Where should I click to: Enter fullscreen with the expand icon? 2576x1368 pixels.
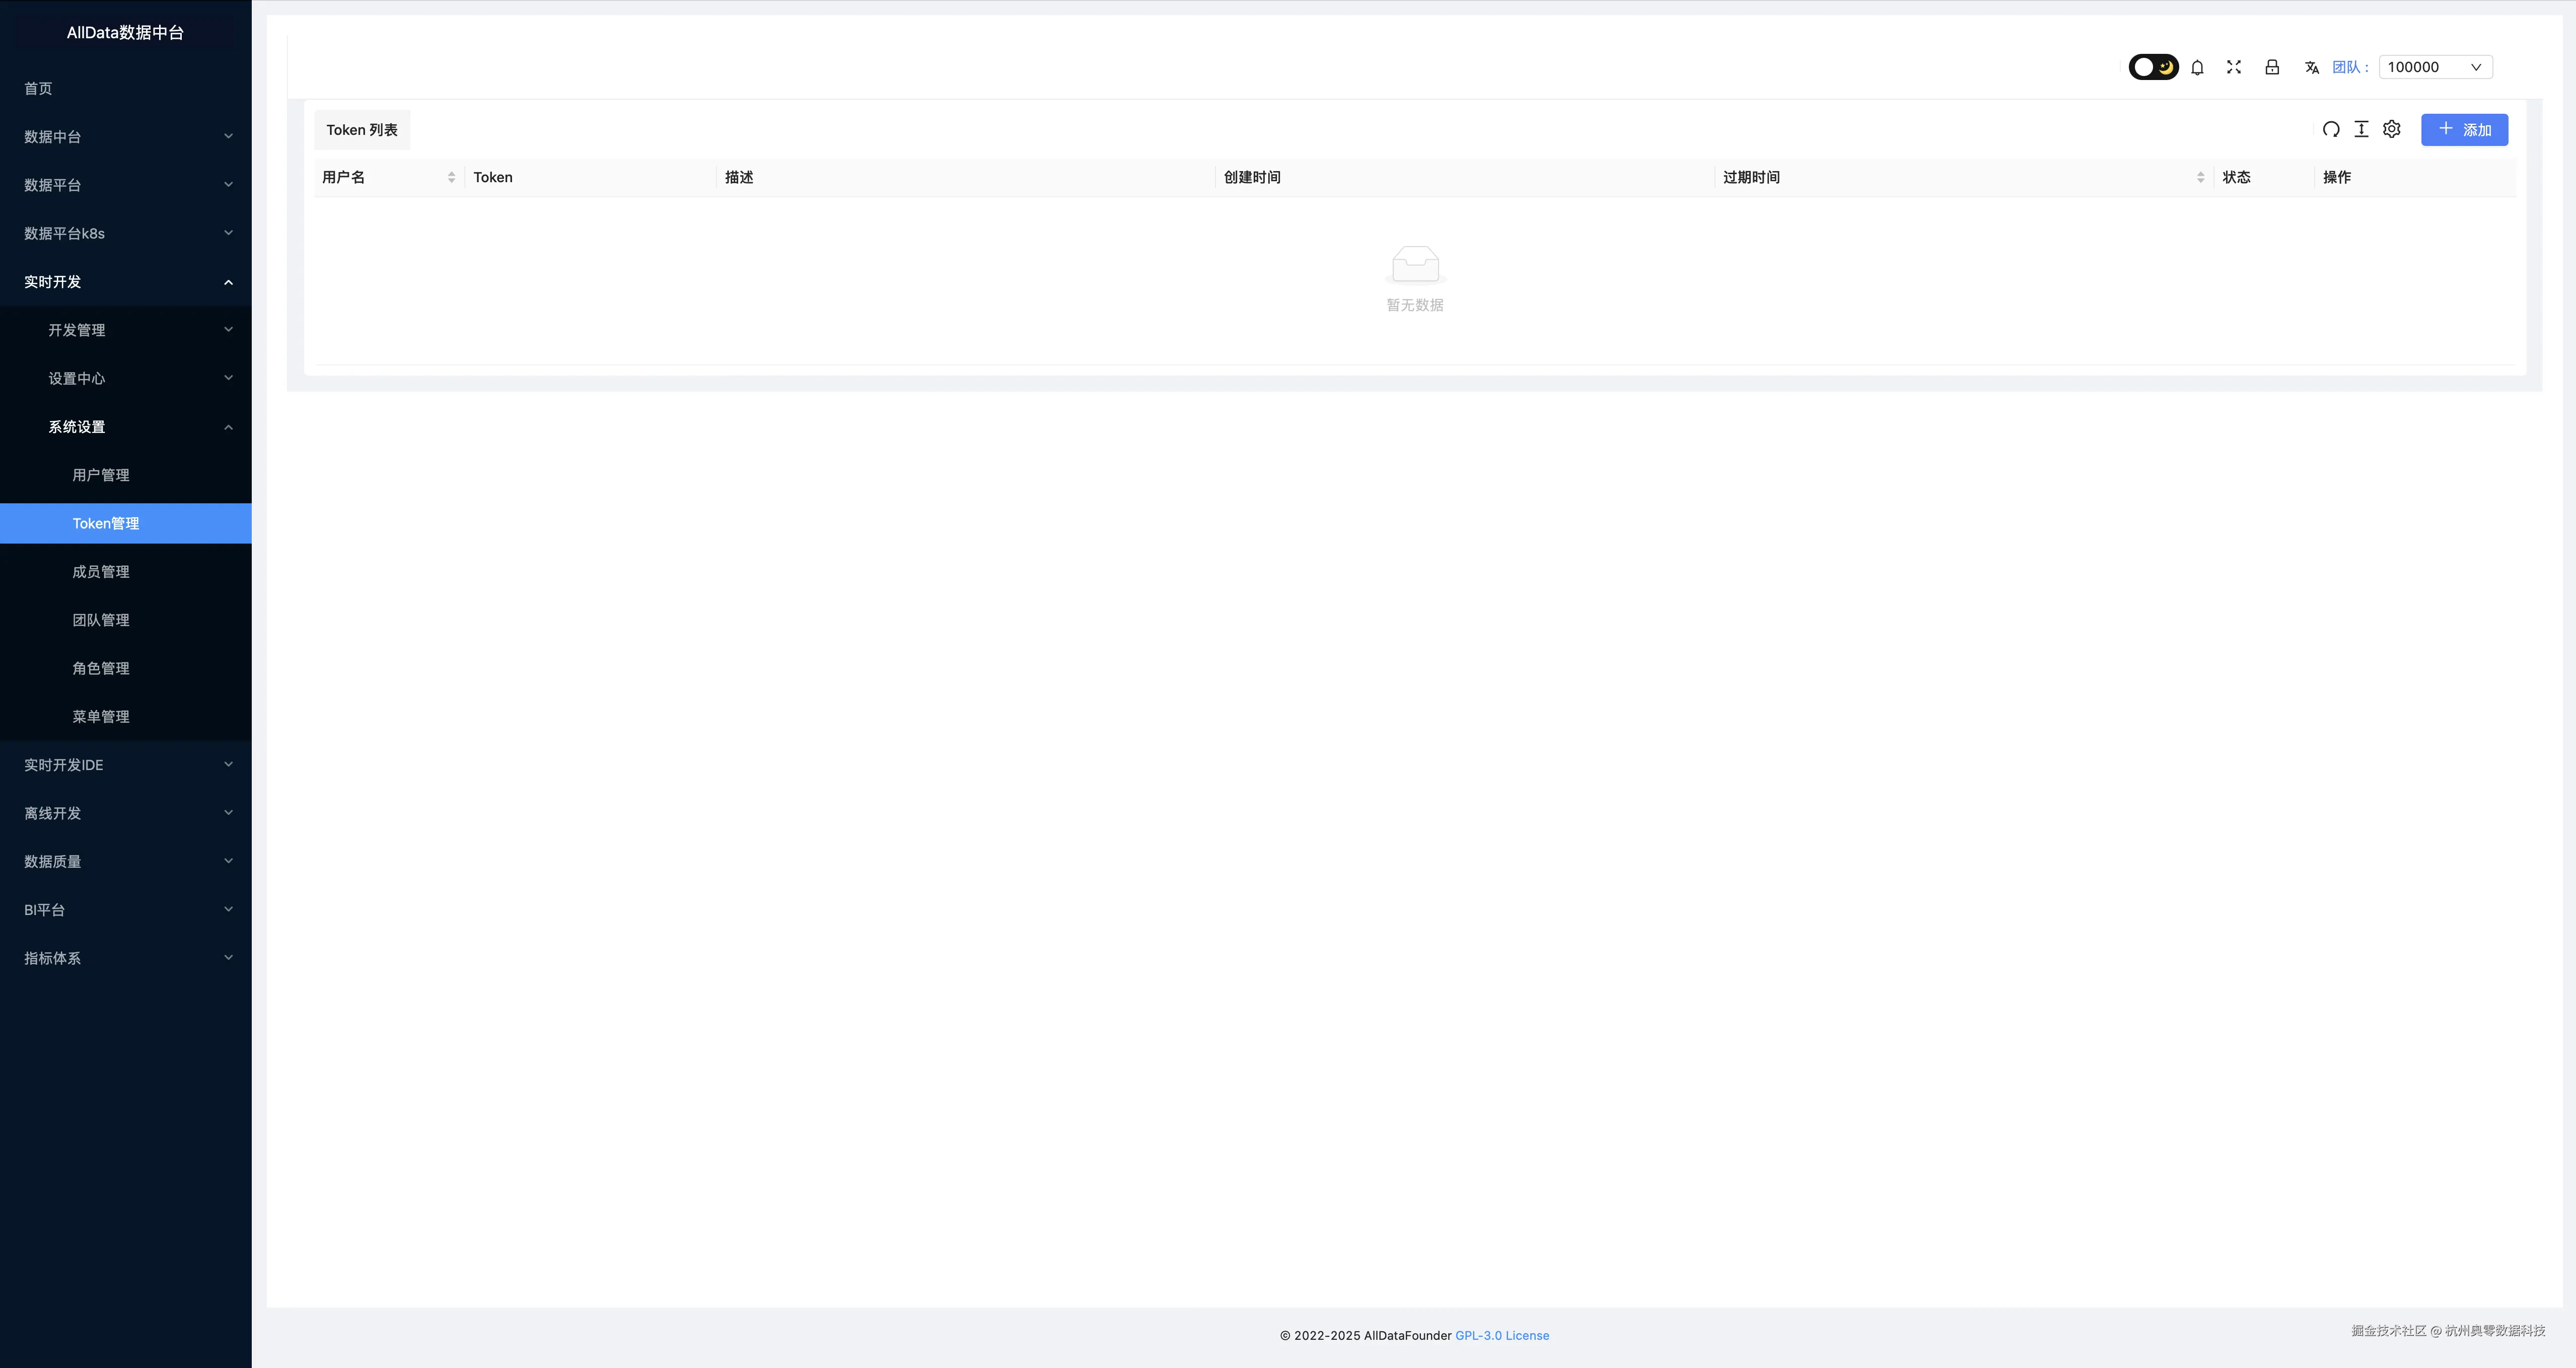pos(2234,67)
